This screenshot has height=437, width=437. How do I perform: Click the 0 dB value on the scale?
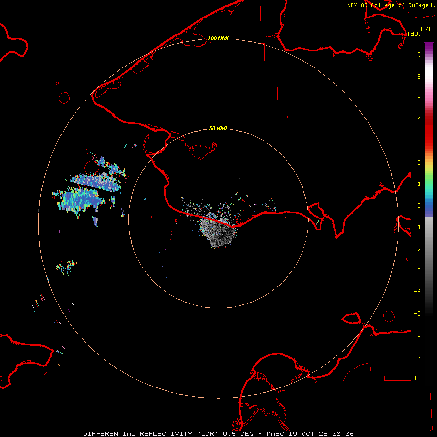click(x=419, y=206)
